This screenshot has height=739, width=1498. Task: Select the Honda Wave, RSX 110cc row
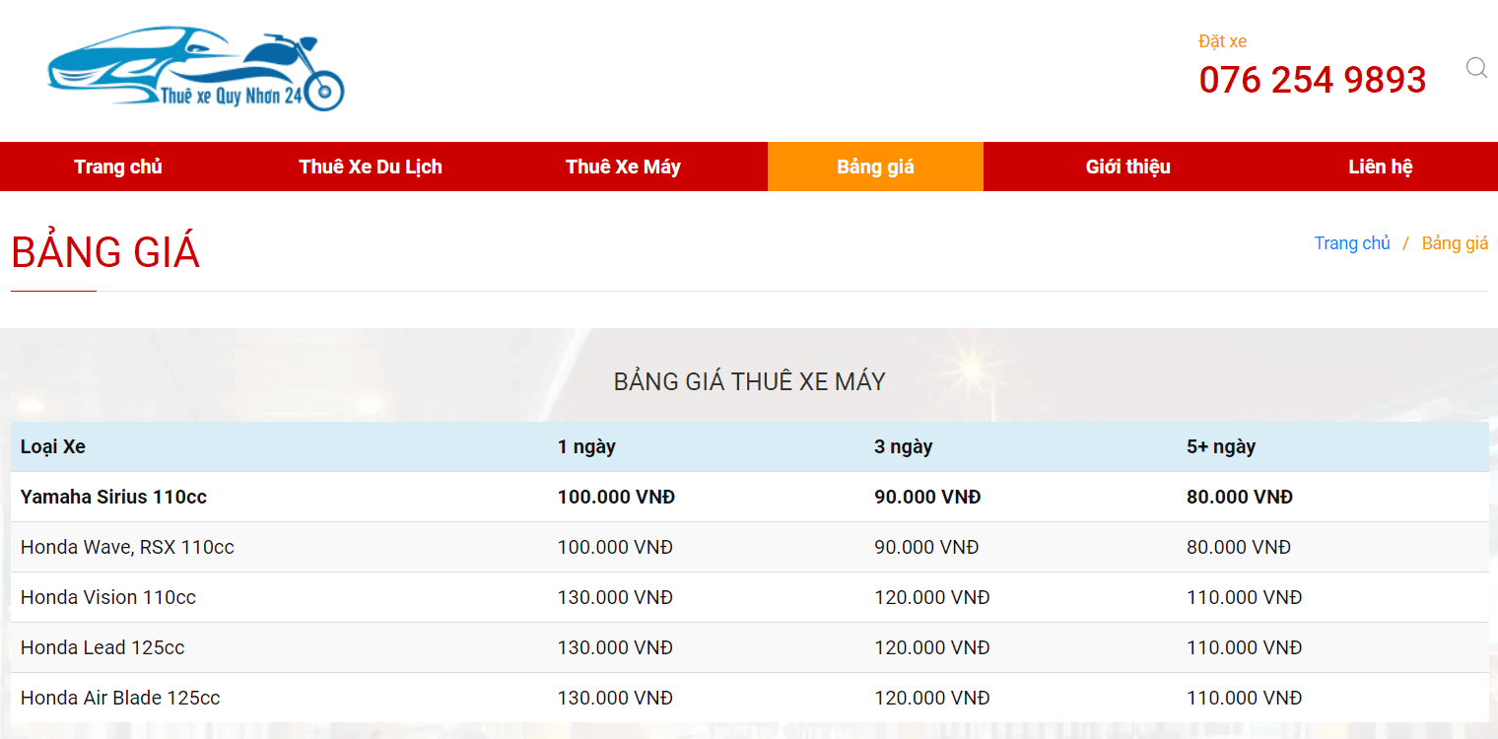click(x=127, y=547)
